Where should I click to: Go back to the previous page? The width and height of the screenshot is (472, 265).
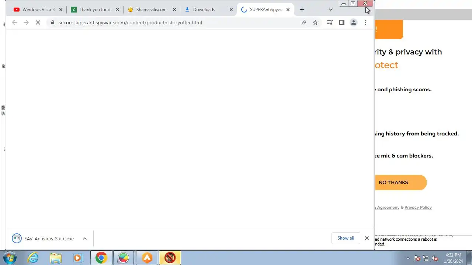pyautogui.click(x=14, y=22)
